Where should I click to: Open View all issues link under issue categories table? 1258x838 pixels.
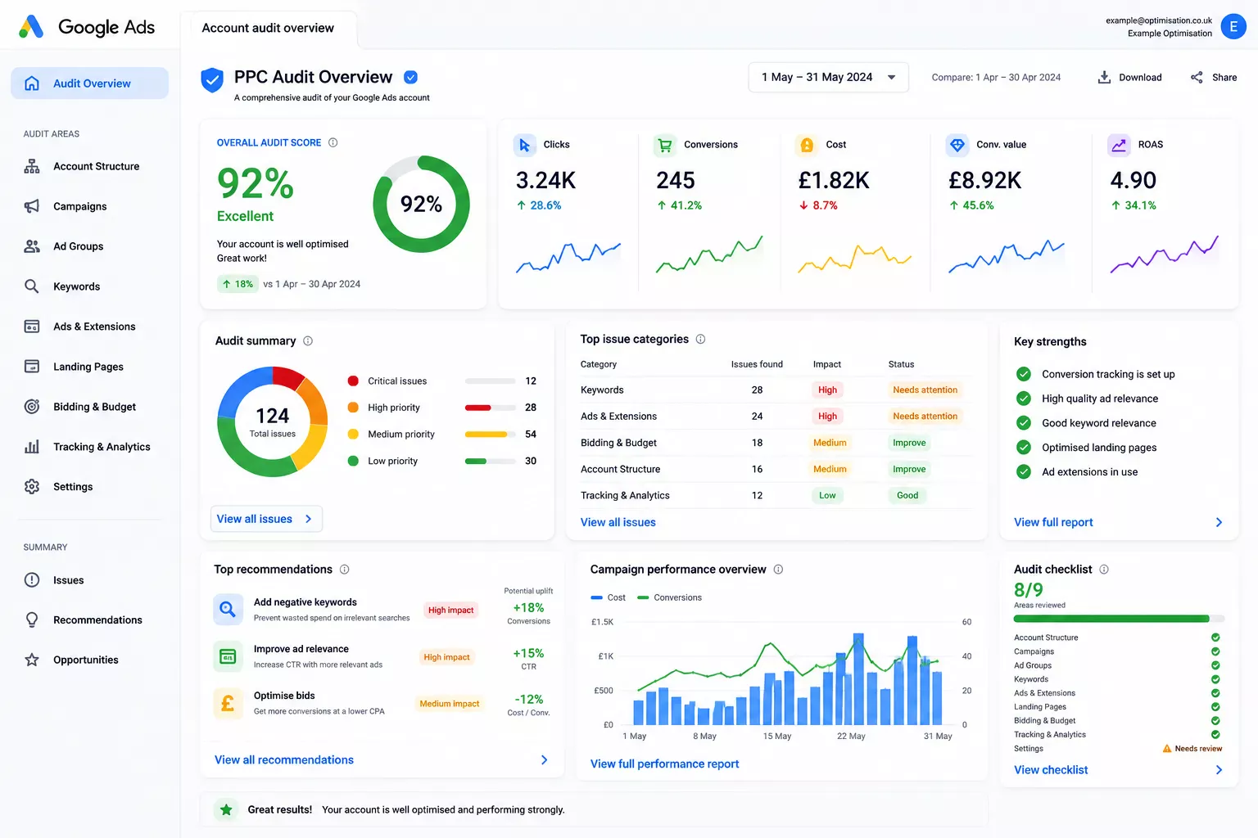pyautogui.click(x=618, y=522)
